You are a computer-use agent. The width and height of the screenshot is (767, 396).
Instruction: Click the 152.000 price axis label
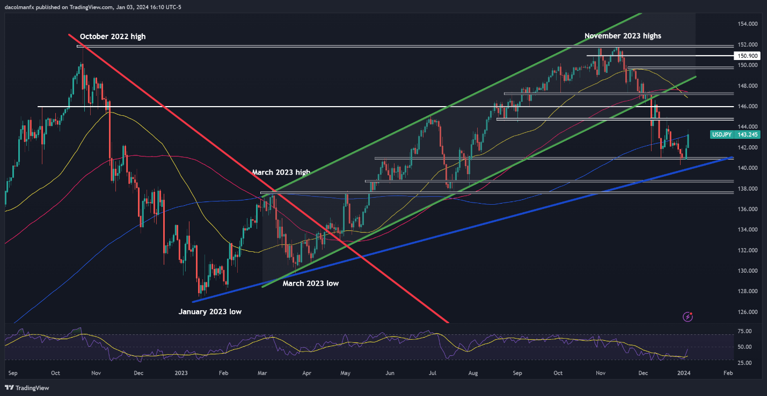748,45
